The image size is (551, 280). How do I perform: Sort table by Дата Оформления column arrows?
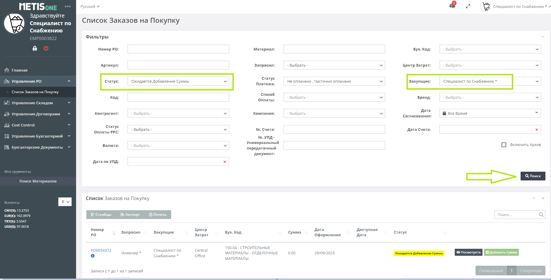tap(349, 233)
